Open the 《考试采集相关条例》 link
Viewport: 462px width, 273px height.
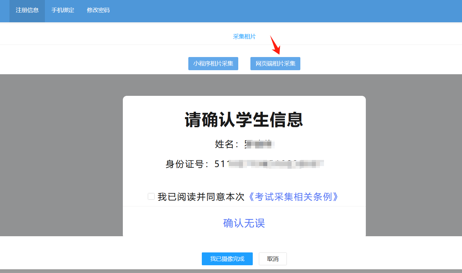point(293,197)
